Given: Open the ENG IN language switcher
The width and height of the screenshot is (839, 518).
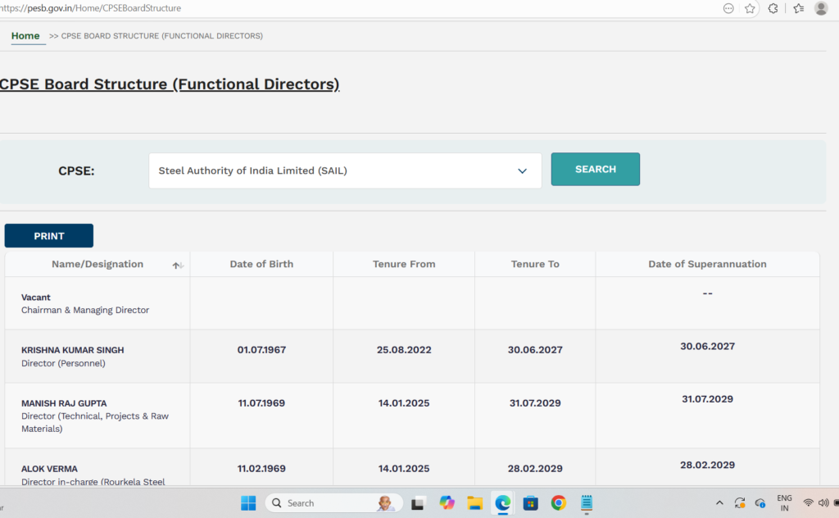Looking at the screenshot, I should click(x=784, y=502).
